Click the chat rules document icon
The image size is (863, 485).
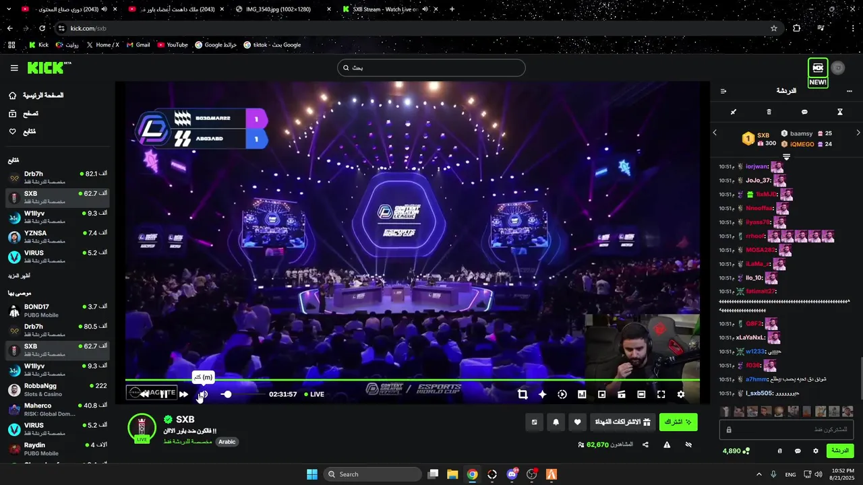[780, 451]
